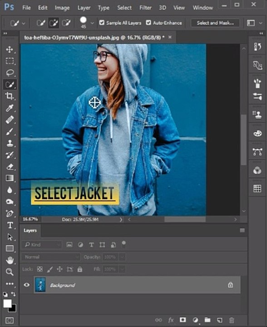Select the Horizontal Type tool
Viewport: 267px width, 327px height.
10,225
